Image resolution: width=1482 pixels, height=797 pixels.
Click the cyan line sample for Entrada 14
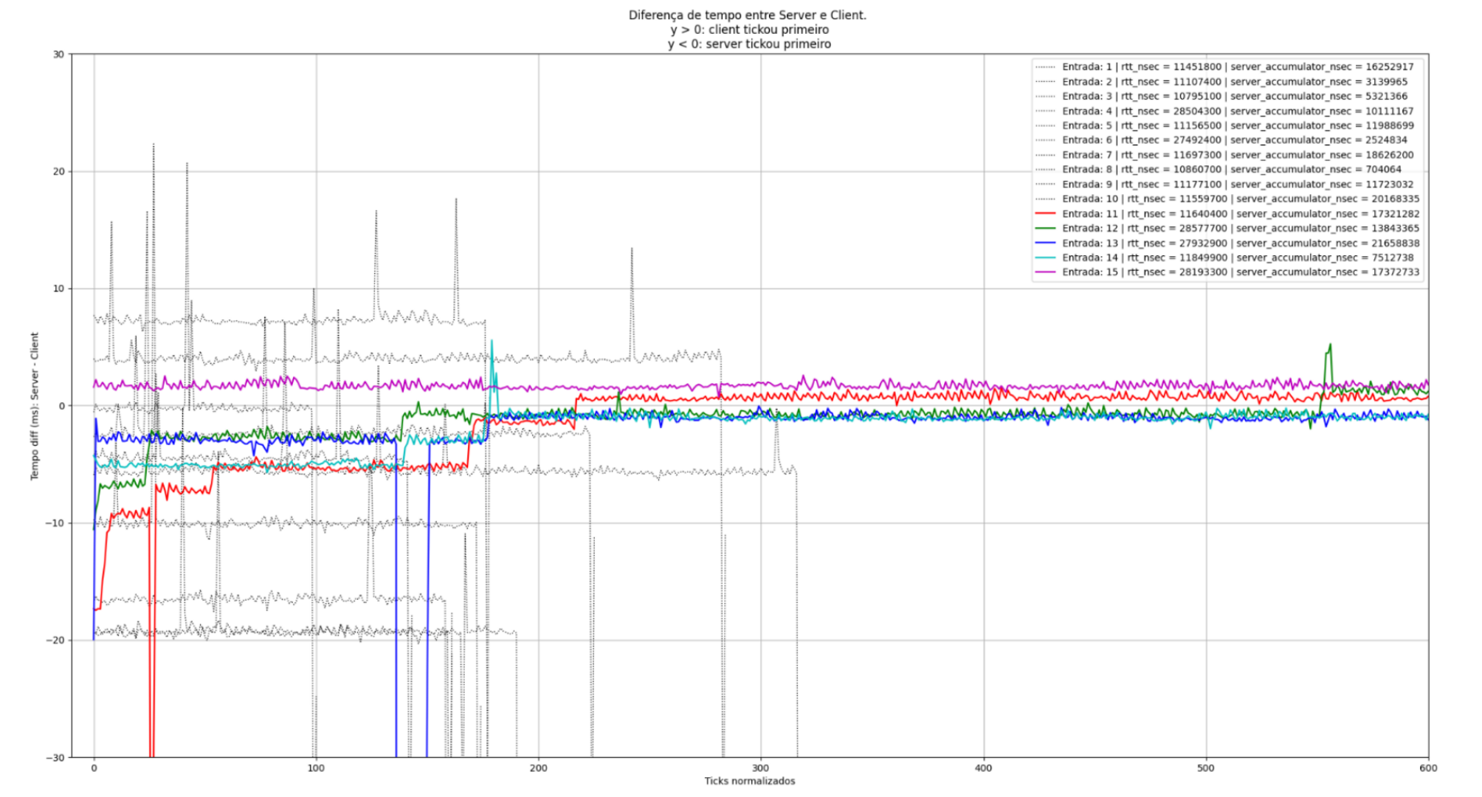1045,258
